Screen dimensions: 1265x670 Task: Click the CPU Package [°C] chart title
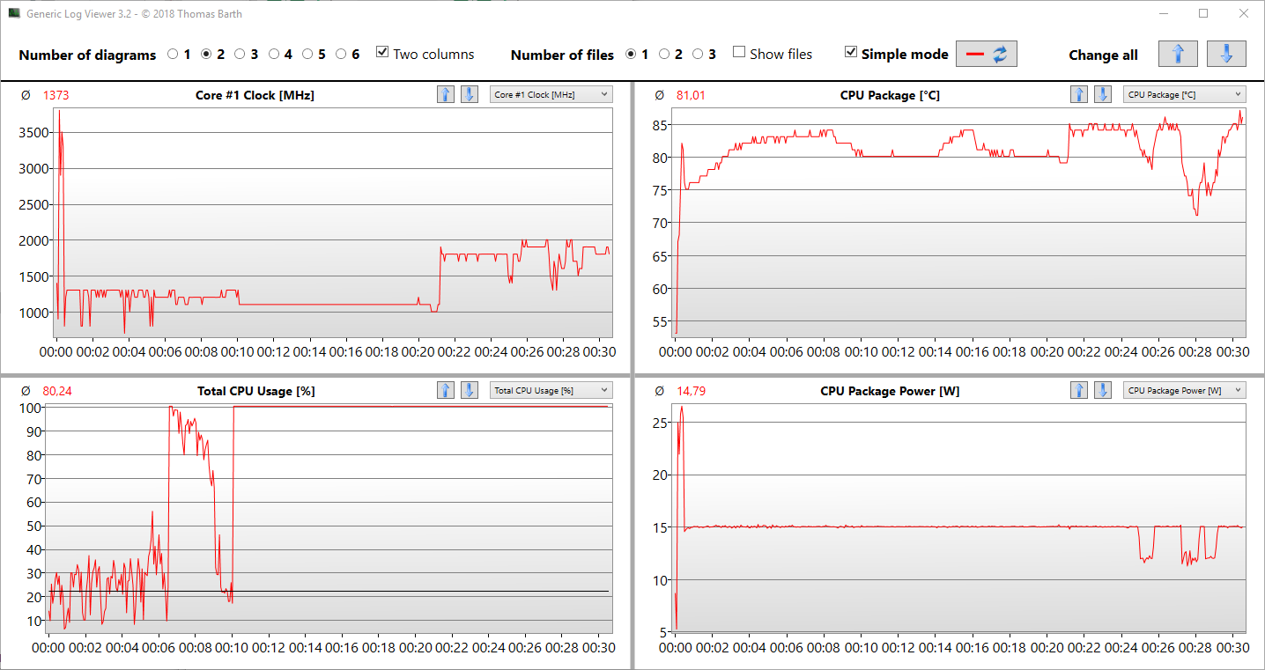(x=890, y=95)
